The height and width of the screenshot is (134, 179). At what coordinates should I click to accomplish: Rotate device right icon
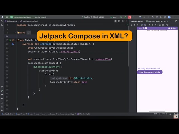[x=145, y=25]
